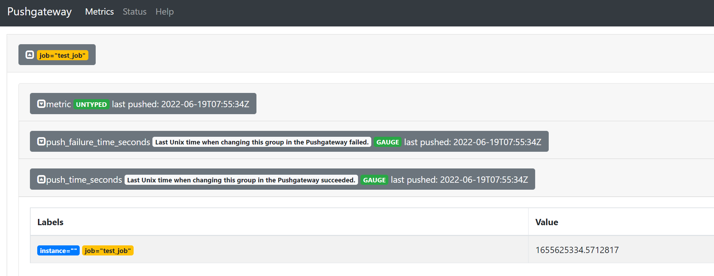Click yellow job="test_job" header badge

tap(63, 55)
